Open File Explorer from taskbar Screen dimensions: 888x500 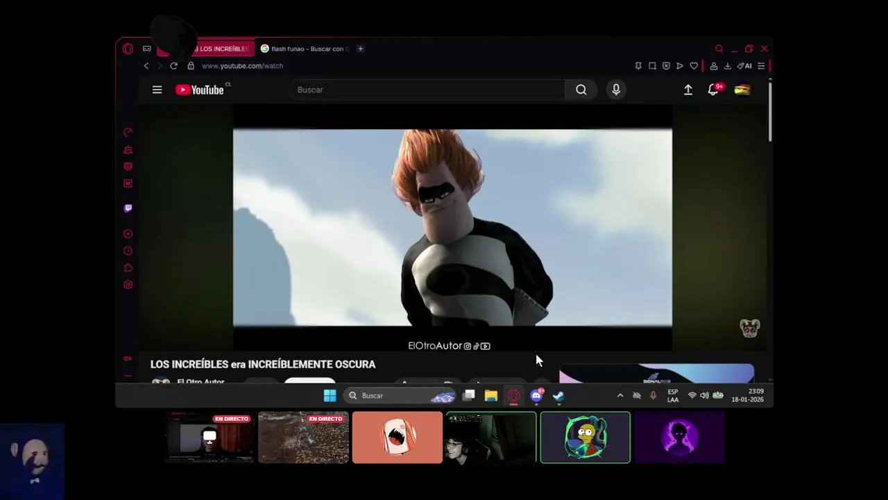tap(491, 396)
